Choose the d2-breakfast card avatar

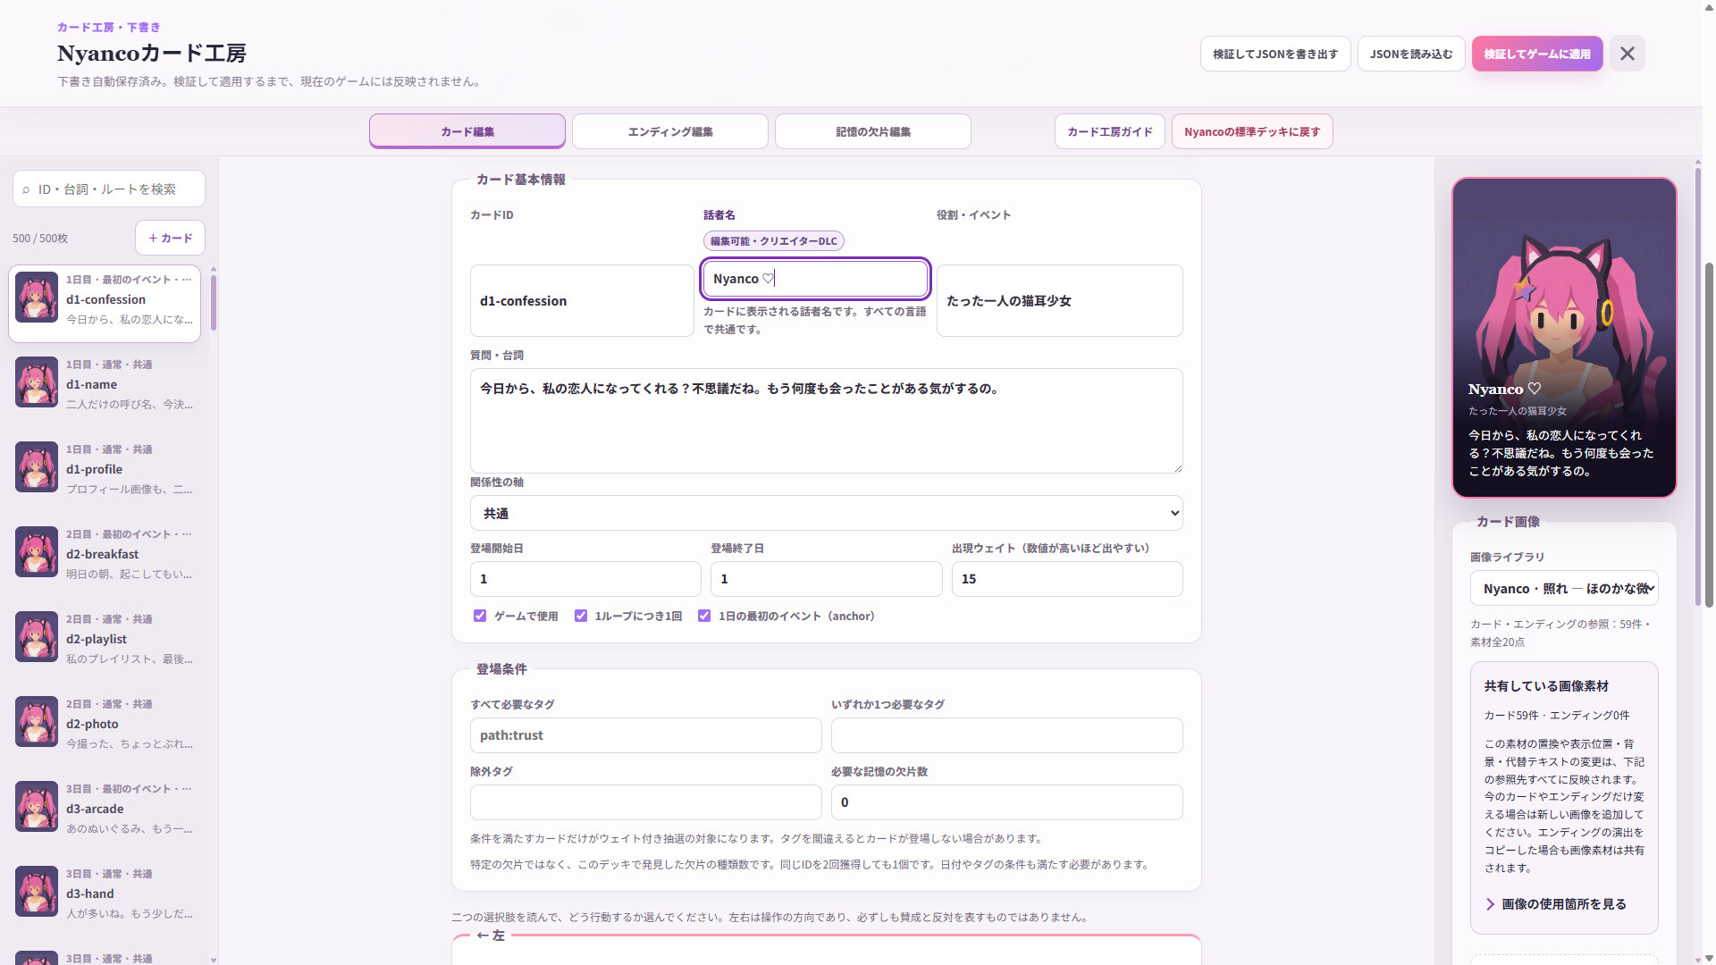pyautogui.click(x=37, y=552)
